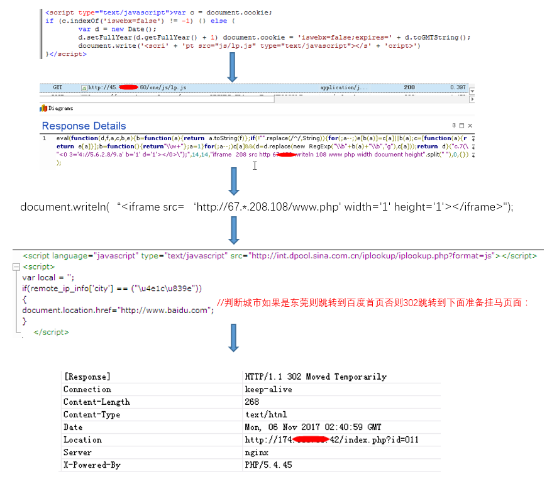Click the "Mon, 06 Nov 2017 02:40:59 GMT" value
The image size is (547, 479).
[x=313, y=427]
